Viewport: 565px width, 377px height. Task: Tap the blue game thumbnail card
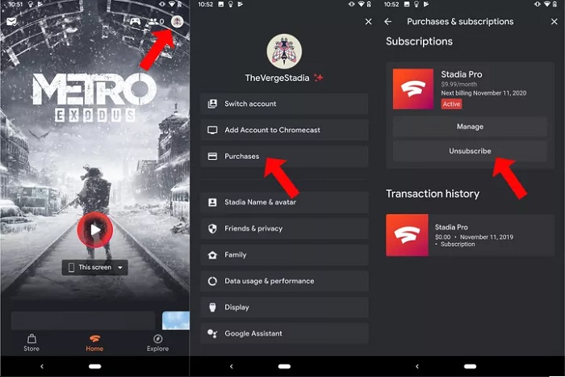pos(175,320)
